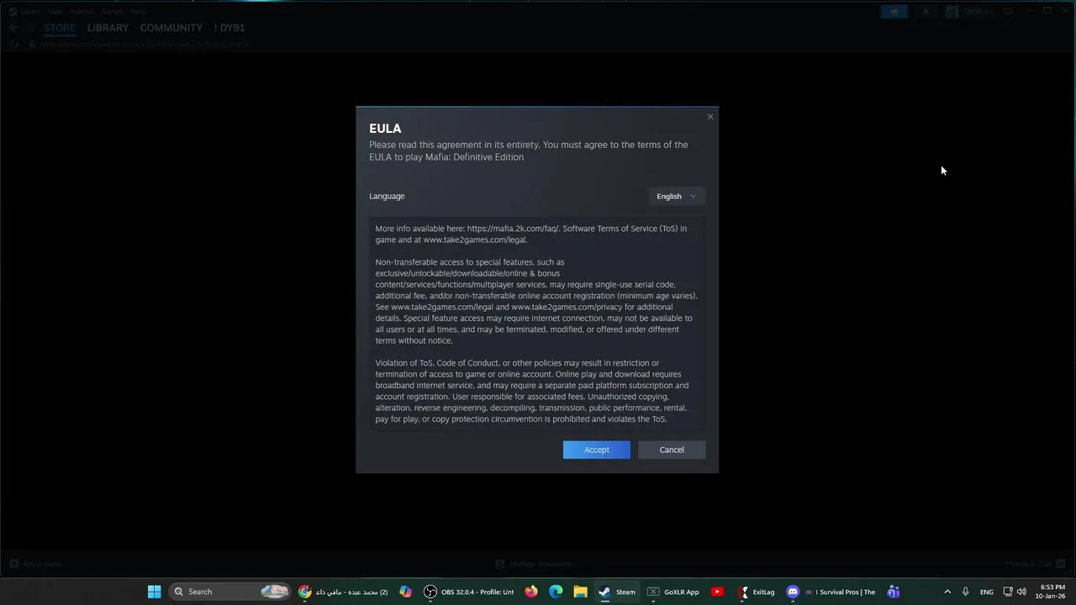Click the microphone icon in system tray

pyautogui.click(x=965, y=592)
